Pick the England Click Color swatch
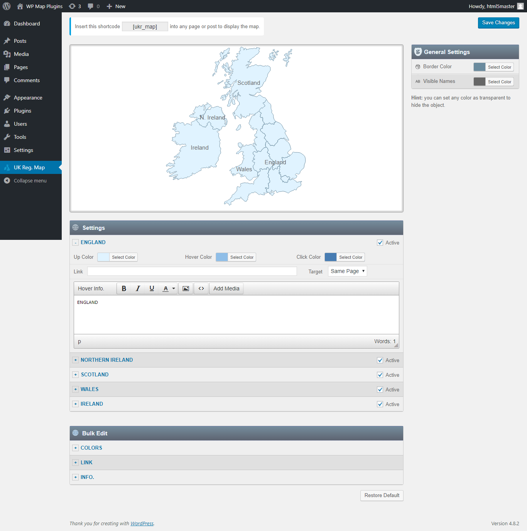Image resolution: width=527 pixels, height=531 pixels. click(x=331, y=257)
